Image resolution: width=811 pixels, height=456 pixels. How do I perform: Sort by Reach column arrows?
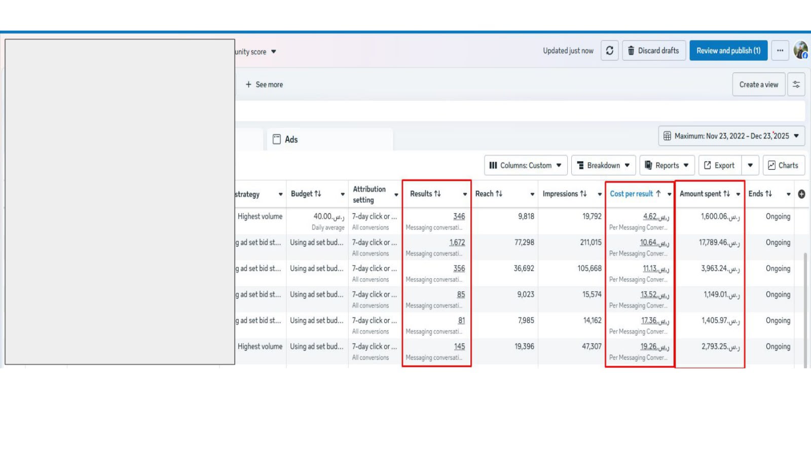[499, 194]
